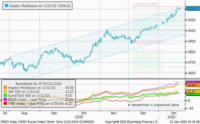
Task: Click the 138.2%(2741.27) Fibonacci level label
Action: 148,56
